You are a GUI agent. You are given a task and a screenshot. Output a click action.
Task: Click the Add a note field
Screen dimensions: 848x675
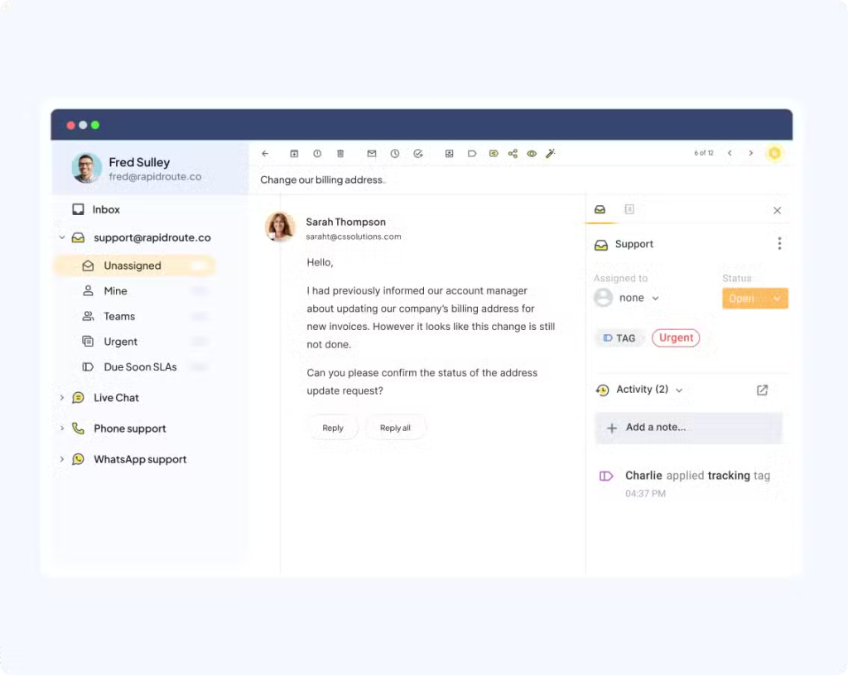pos(688,428)
